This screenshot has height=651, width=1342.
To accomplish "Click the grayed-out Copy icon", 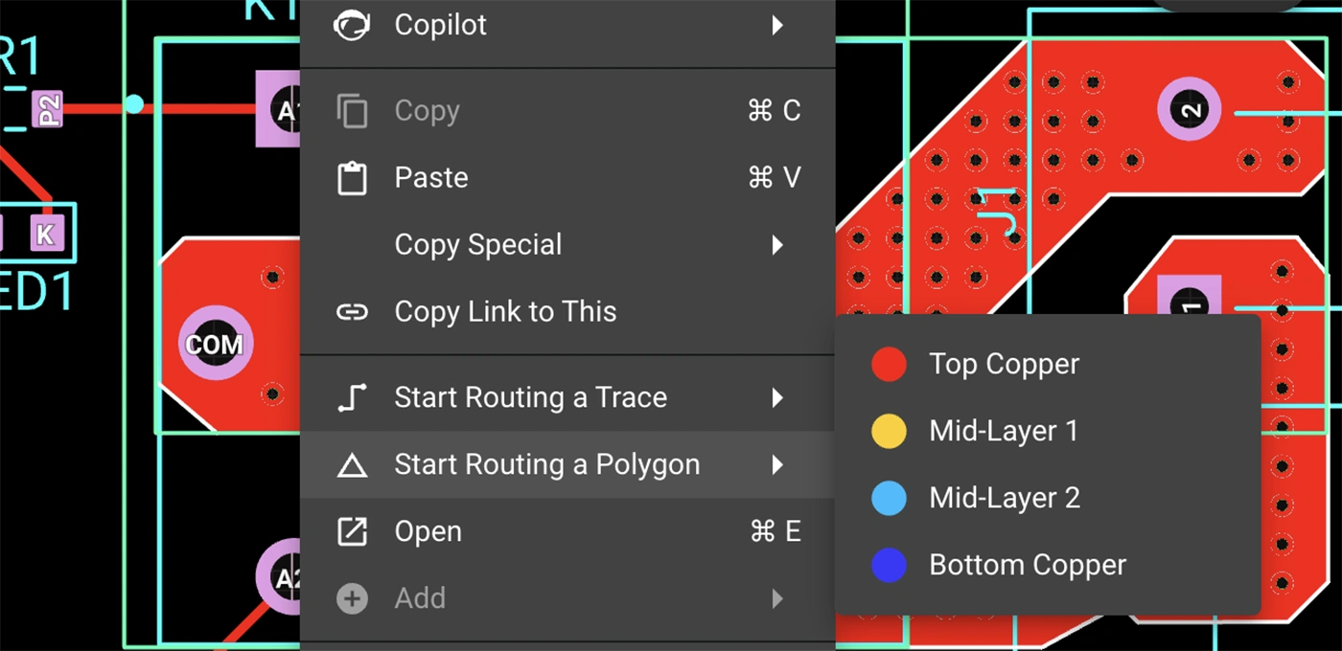I will pyautogui.click(x=352, y=111).
